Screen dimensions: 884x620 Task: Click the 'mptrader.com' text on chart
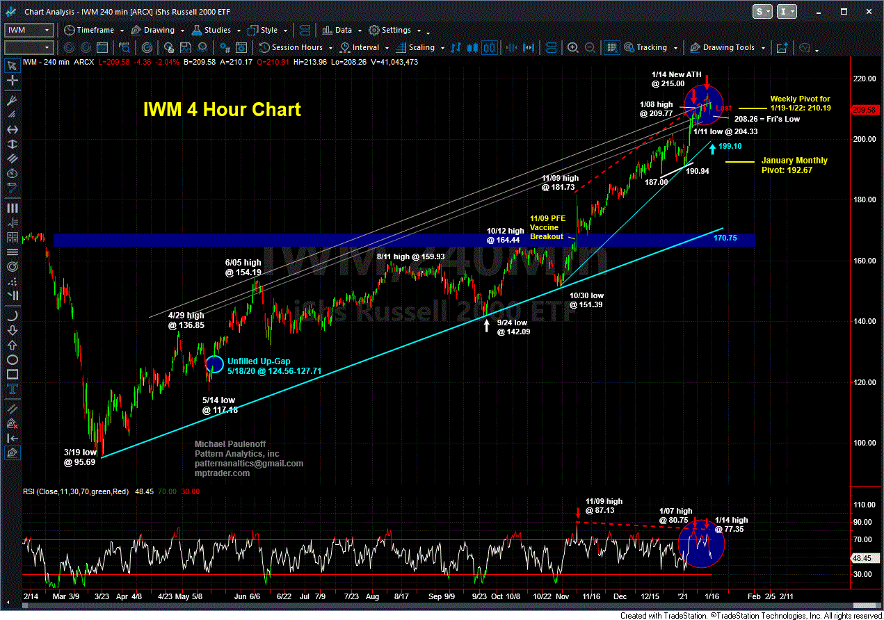[222, 473]
